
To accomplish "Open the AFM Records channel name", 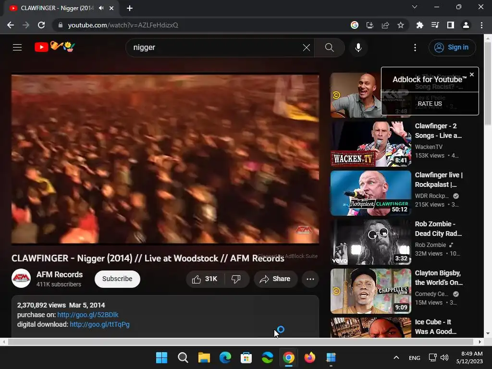I will (60, 274).
